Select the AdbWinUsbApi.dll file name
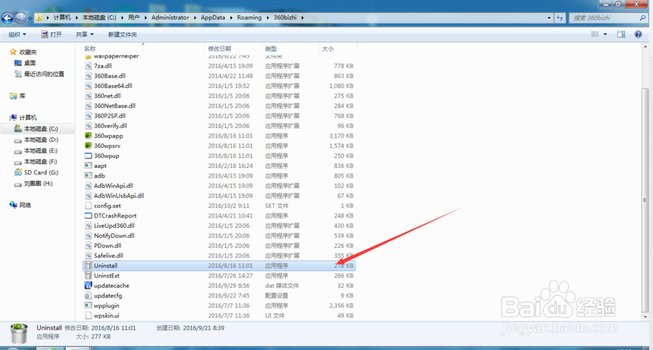The image size is (653, 350). click(x=119, y=195)
